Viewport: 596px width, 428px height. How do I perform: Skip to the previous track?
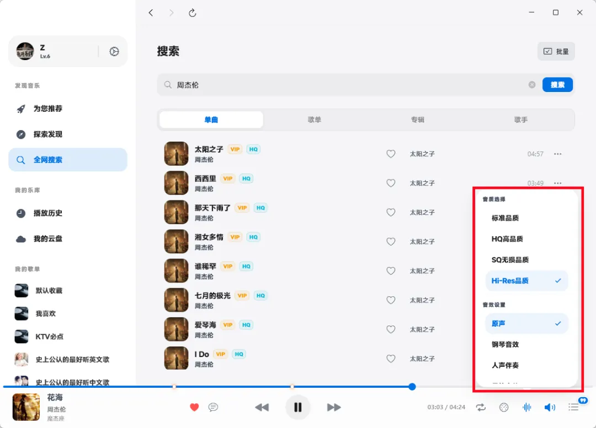click(262, 407)
